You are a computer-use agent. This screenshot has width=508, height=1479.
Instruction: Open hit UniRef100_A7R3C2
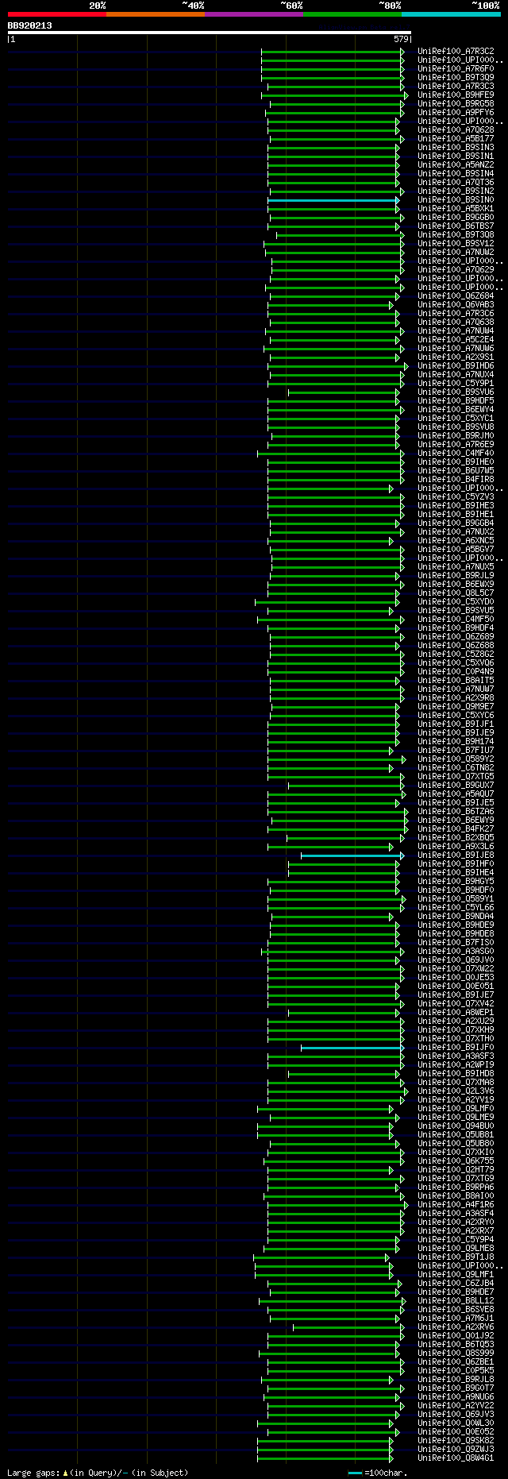point(456,52)
